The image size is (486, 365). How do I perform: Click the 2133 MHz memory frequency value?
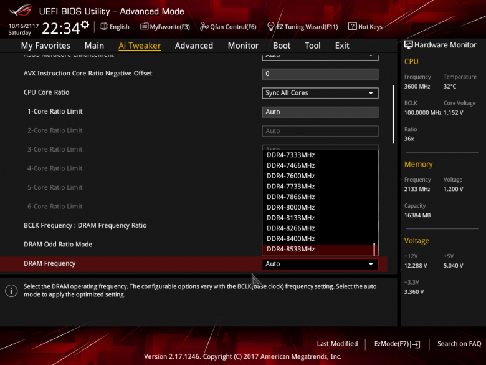[417, 189]
